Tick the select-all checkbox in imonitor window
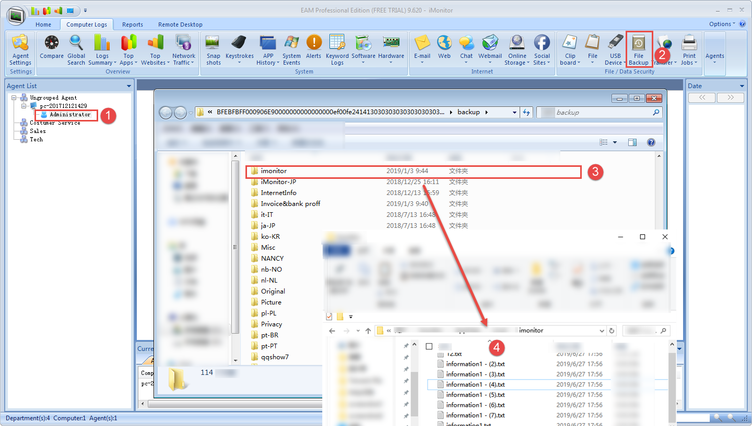This screenshot has width=752, height=426. tap(429, 346)
